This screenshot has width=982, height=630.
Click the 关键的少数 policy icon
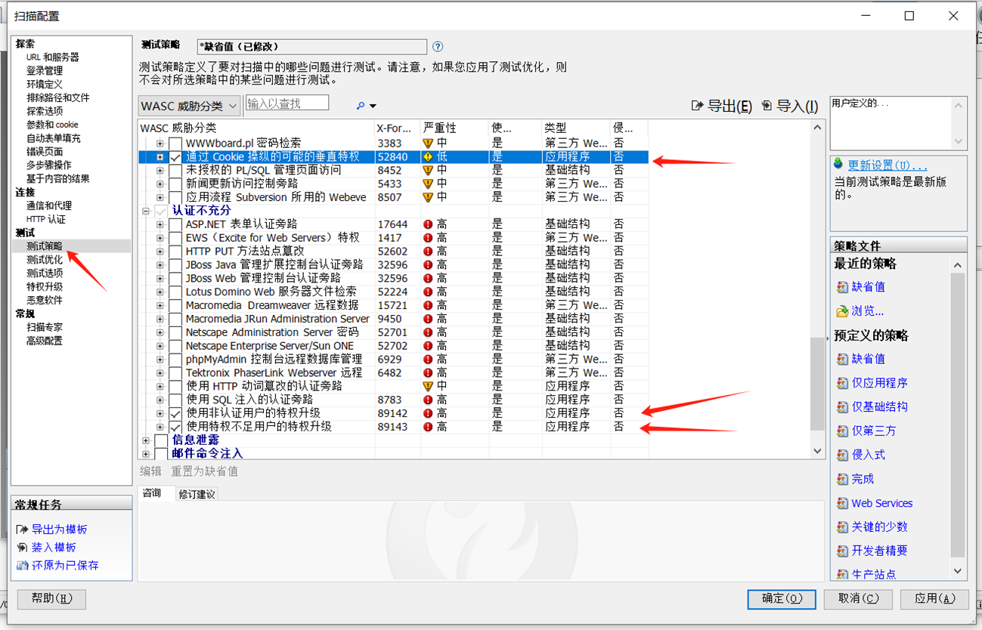point(842,527)
